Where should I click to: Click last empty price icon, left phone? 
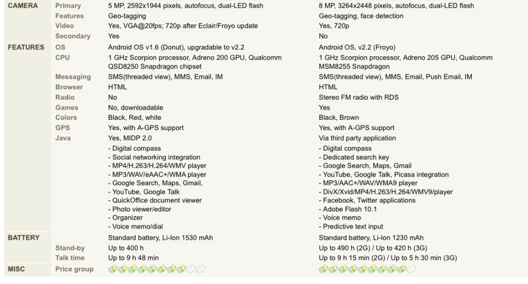pyautogui.click(x=201, y=269)
